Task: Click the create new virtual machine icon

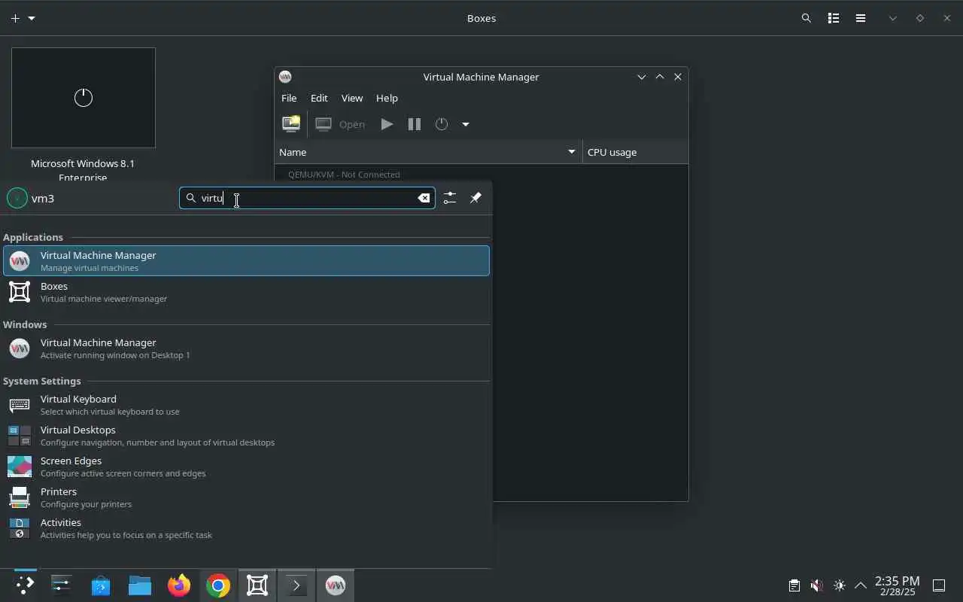Action: [291, 124]
